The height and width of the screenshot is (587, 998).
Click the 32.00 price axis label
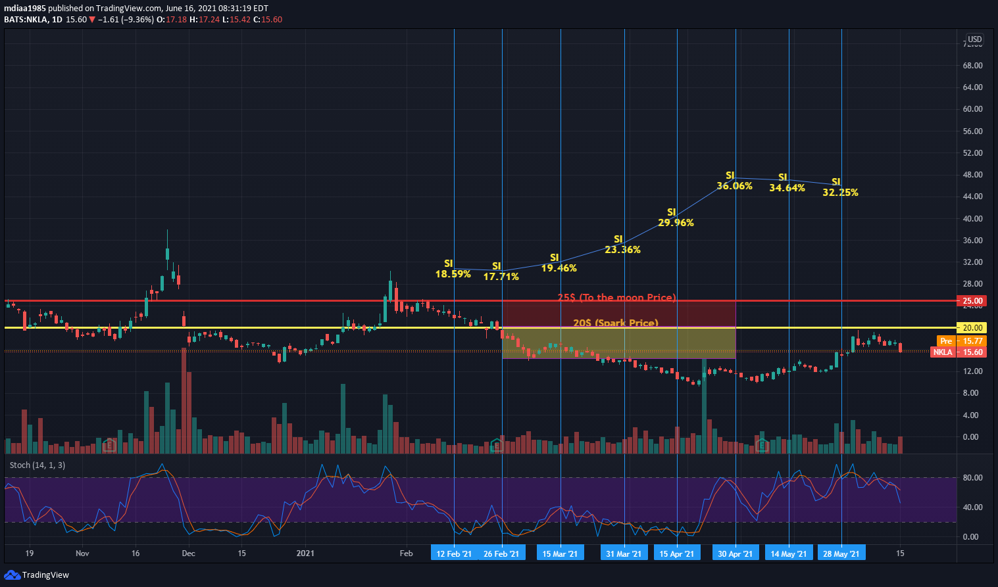[972, 262]
